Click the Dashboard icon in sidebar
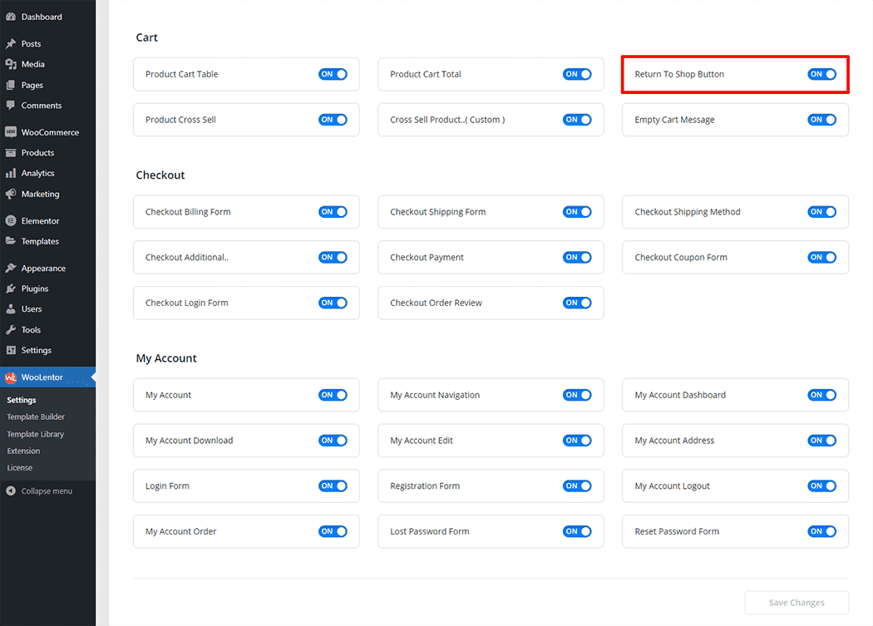 pyautogui.click(x=11, y=17)
